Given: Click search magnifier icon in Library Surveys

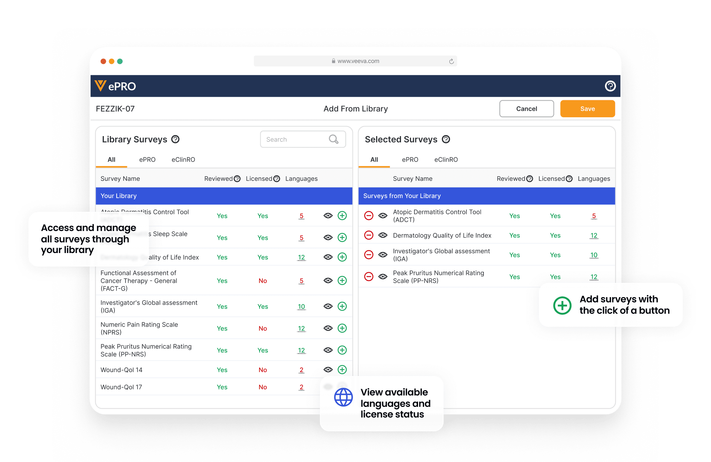Looking at the screenshot, I should pyautogui.click(x=333, y=139).
